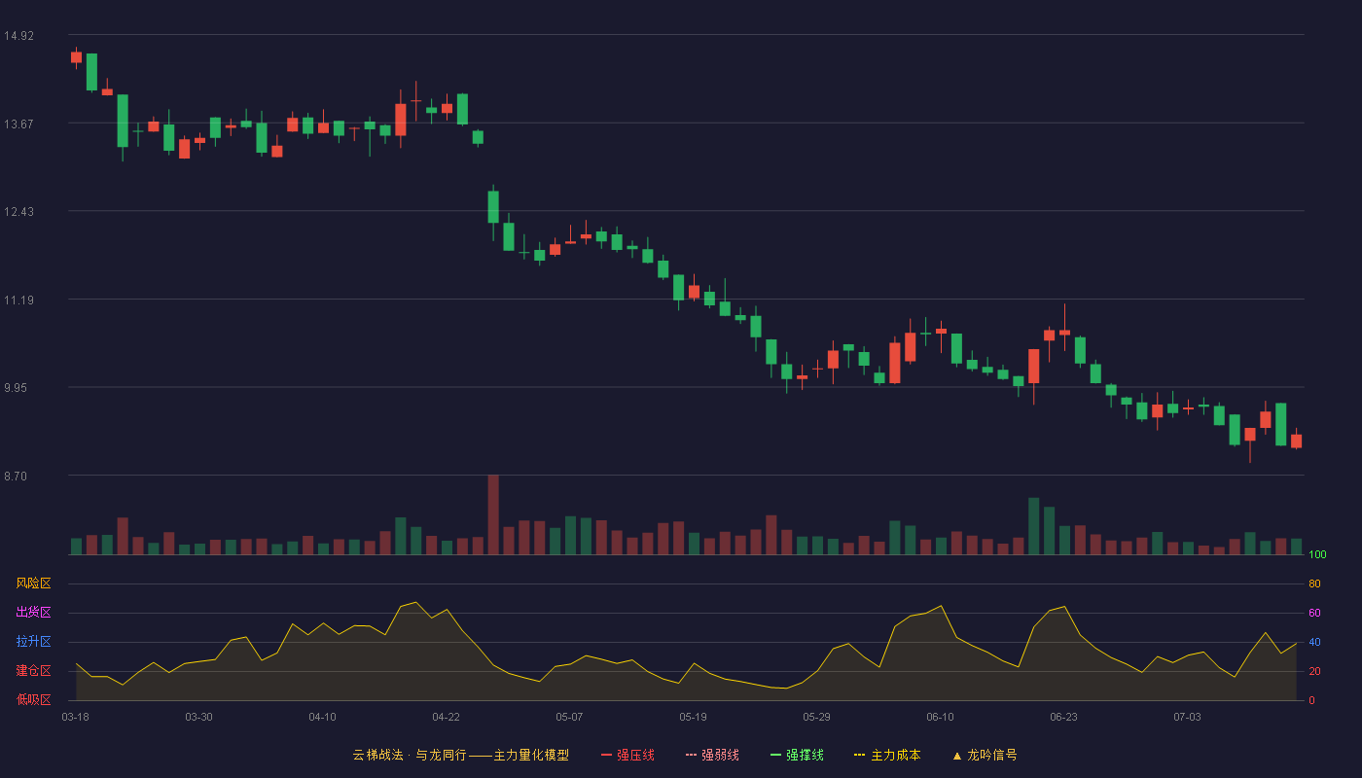Click the first red candlestick above 03-18
The height and width of the screenshot is (778, 1362).
point(76,57)
